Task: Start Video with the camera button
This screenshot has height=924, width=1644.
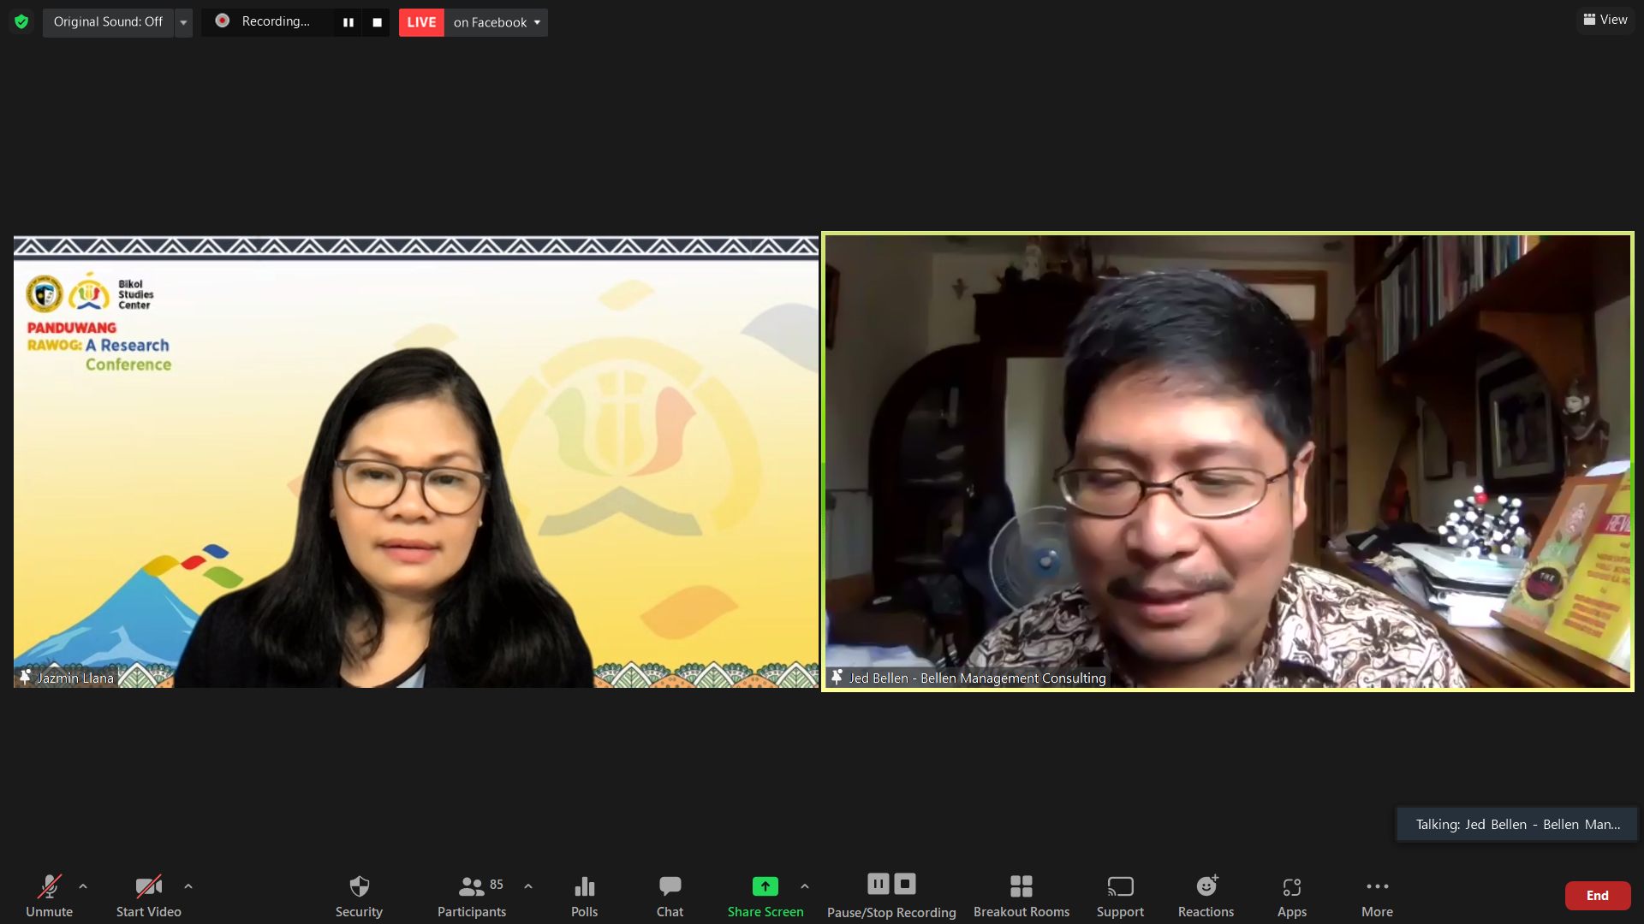Action: click(x=148, y=895)
